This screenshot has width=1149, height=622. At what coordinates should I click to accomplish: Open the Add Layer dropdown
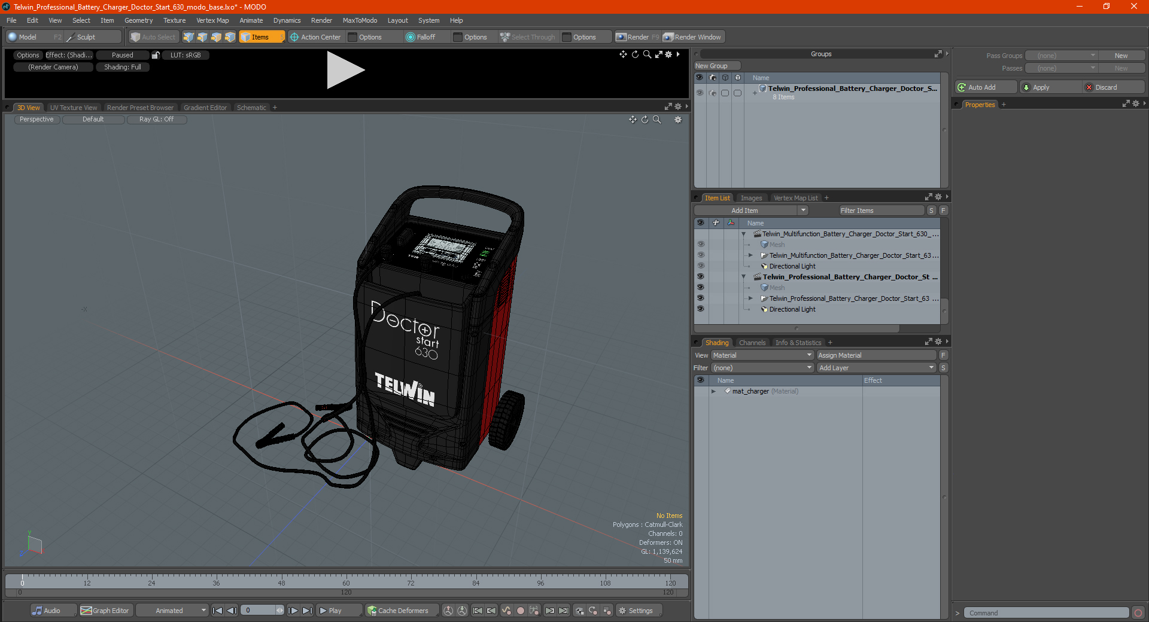[876, 368]
